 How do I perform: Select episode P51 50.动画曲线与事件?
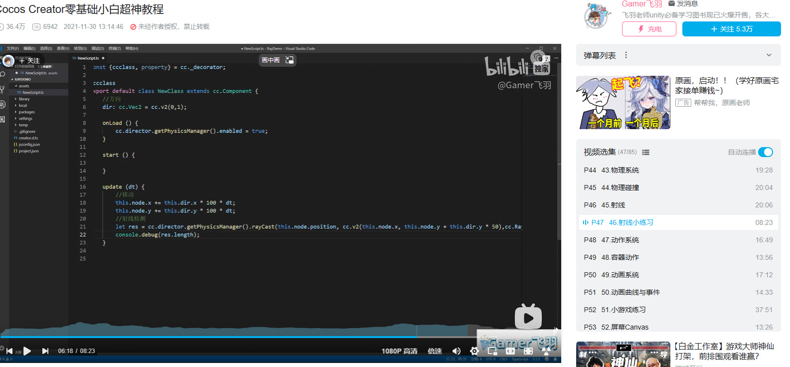pos(678,292)
